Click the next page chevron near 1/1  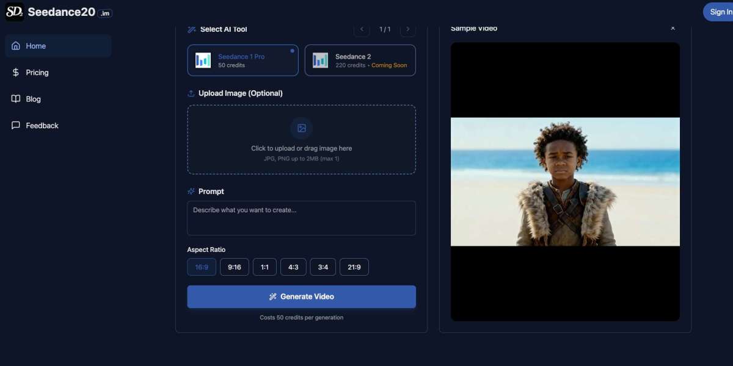[407, 29]
